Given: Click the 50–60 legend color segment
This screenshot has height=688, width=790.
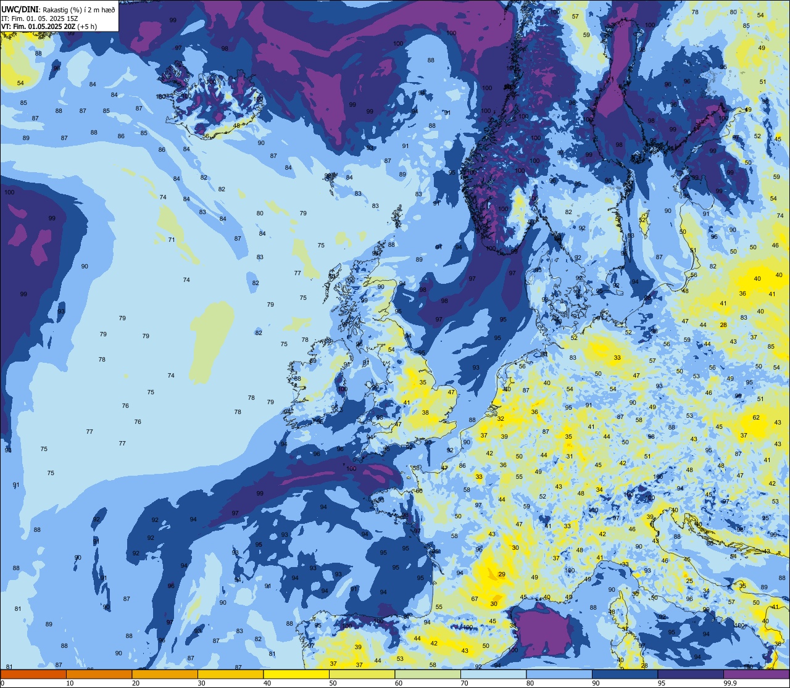Looking at the screenshot, I should point(362,674).
